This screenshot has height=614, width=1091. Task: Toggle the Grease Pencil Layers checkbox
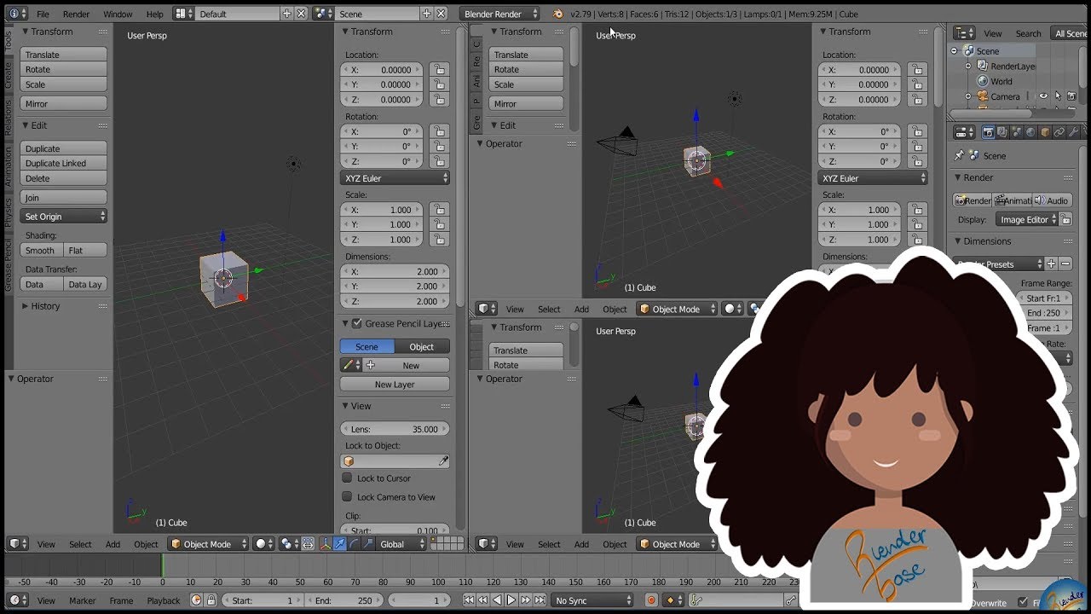click(x=356, y=324)
